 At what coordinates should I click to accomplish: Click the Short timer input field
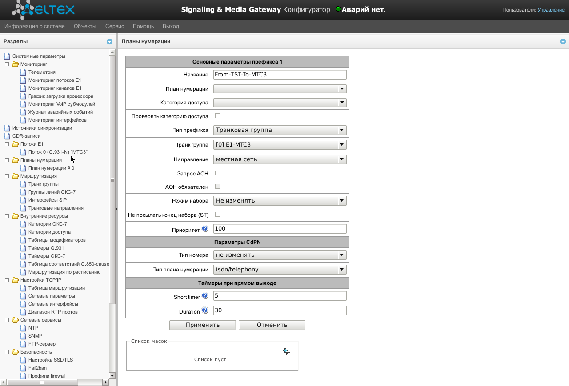pos(280,296)
